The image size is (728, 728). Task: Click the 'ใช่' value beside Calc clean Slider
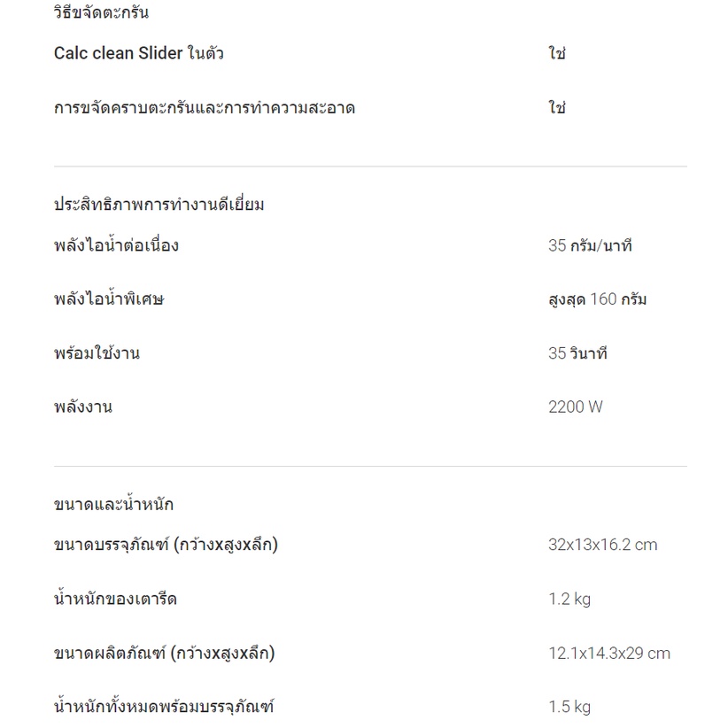coord(557,53)
